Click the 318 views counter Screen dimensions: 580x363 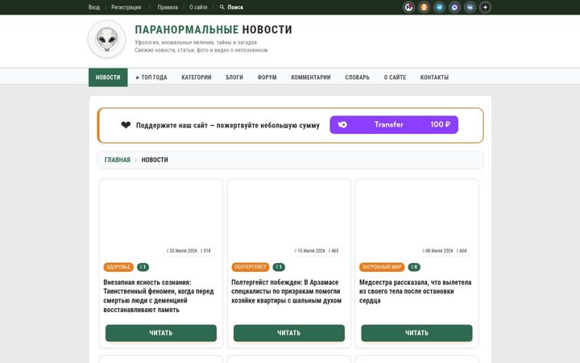tap(205, 251)
